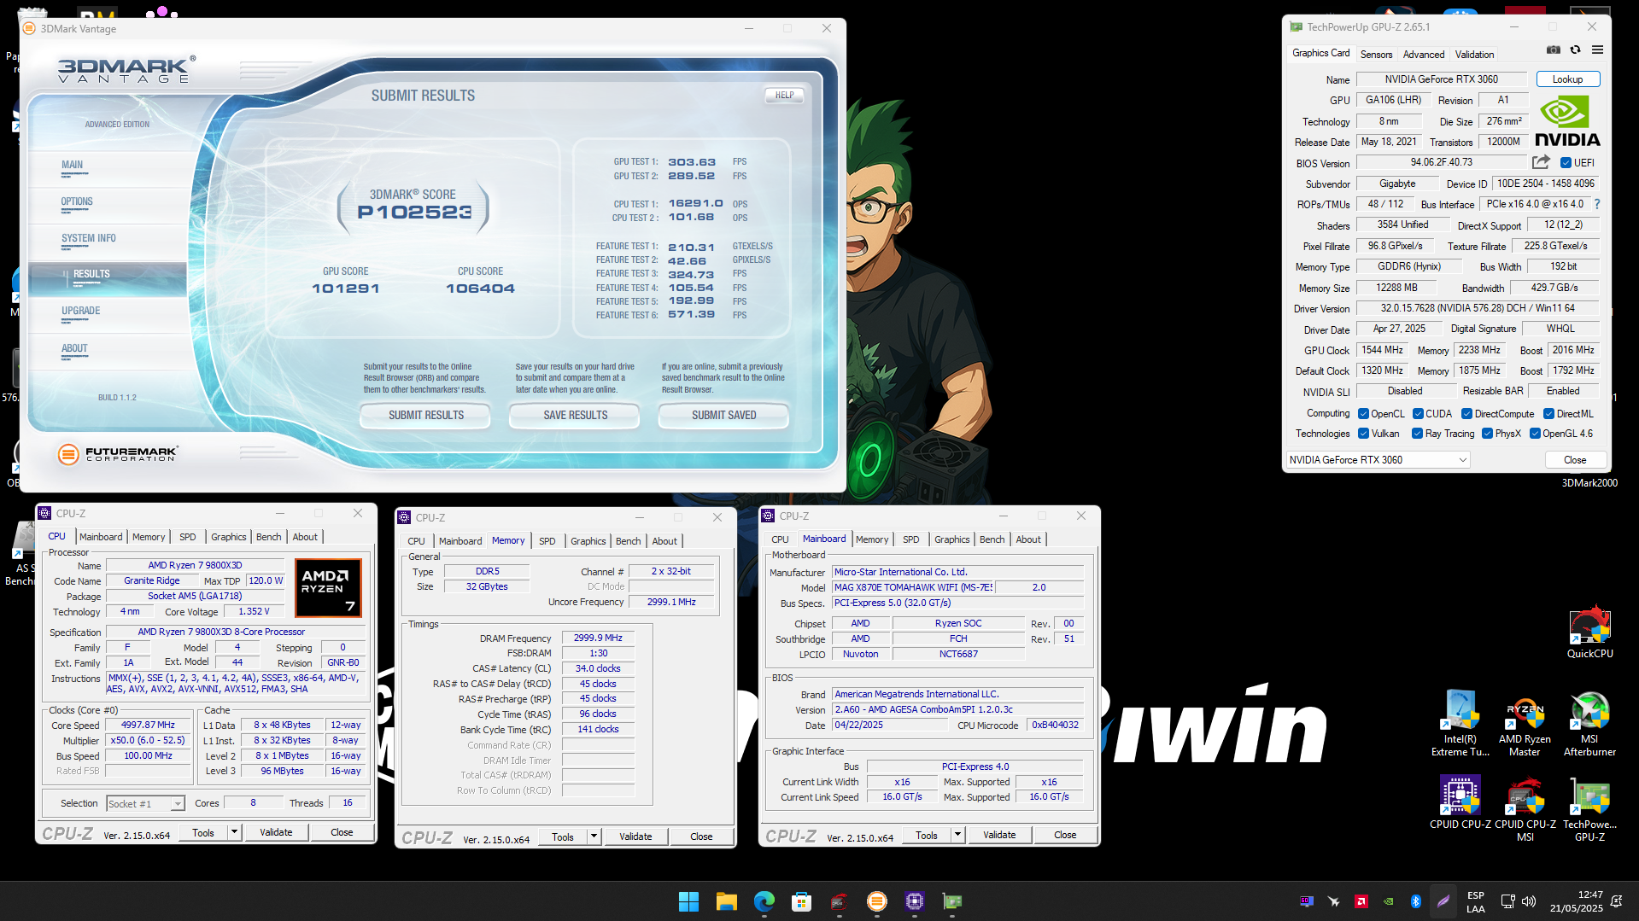
Task: Click the 3DMark score P102523
Action: point(414,213)
